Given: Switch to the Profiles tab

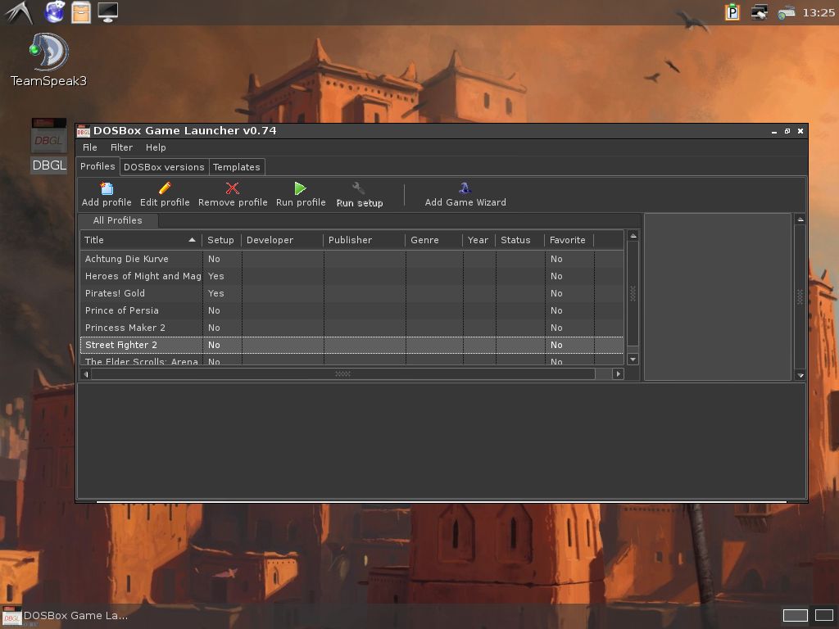Looking at the screenshot, I should 98,166.
